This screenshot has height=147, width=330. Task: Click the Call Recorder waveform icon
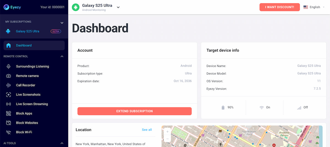coord(9,85)
